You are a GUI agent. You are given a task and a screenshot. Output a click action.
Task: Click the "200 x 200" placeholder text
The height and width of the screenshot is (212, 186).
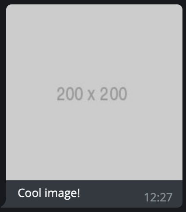point(92,94)
